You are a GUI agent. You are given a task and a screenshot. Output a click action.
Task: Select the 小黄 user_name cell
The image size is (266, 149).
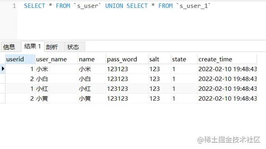[x=57, y=99]
